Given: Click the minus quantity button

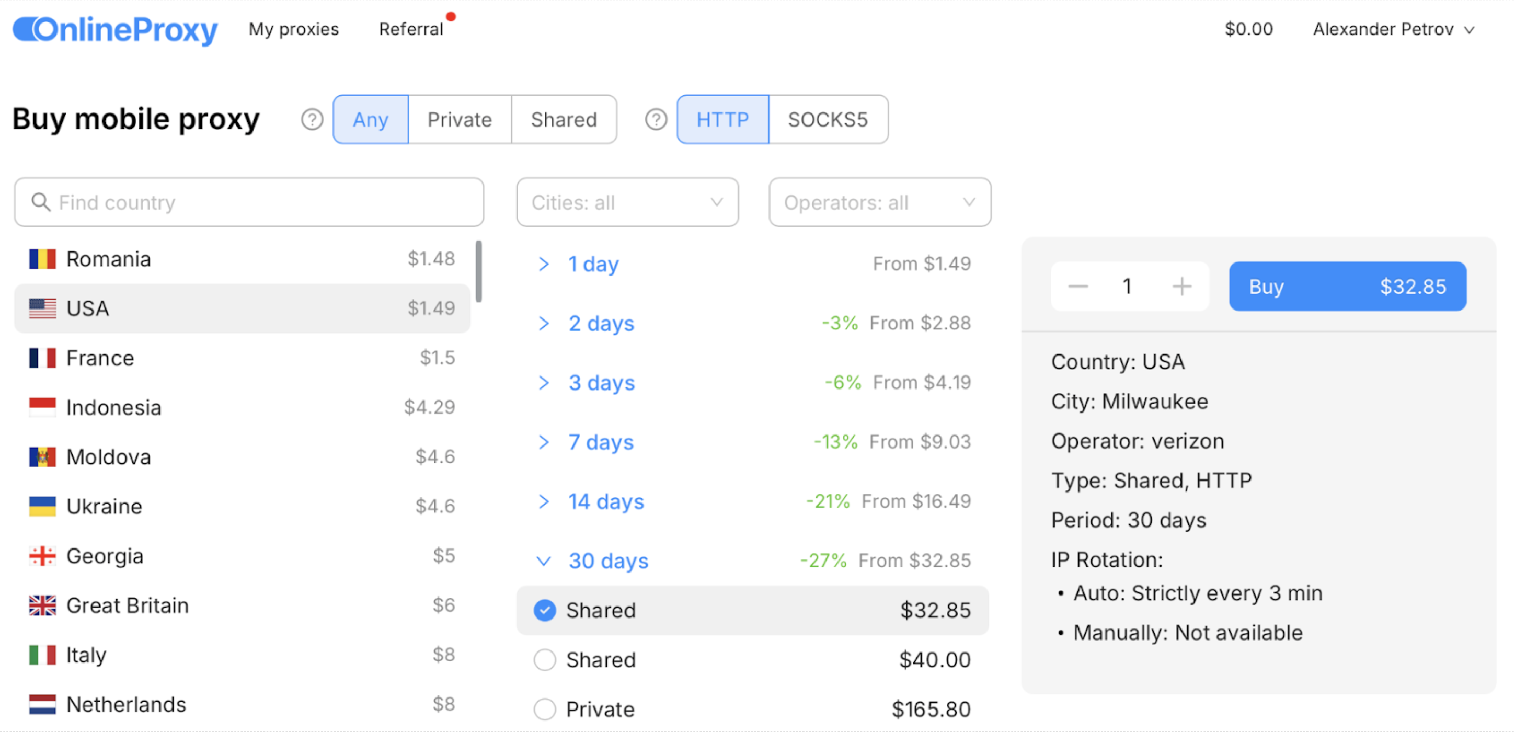Looking at the screenshot, I should (1077, 287).
